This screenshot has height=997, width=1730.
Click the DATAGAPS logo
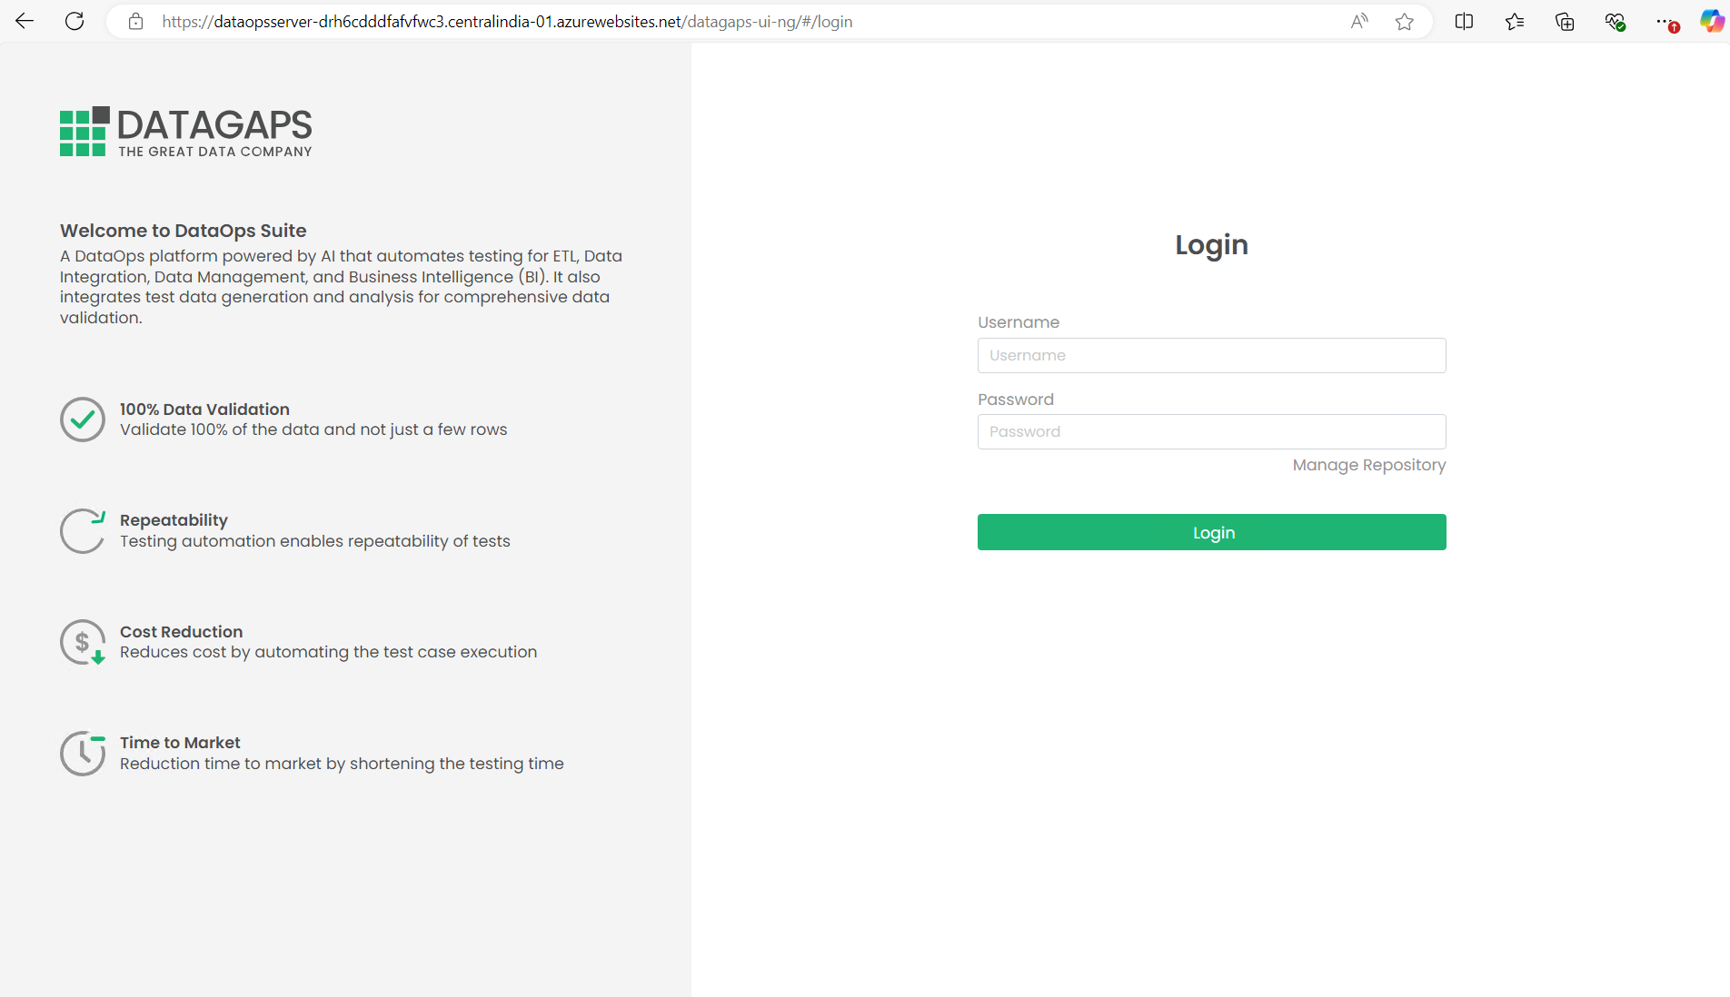(x=186, y=132)
